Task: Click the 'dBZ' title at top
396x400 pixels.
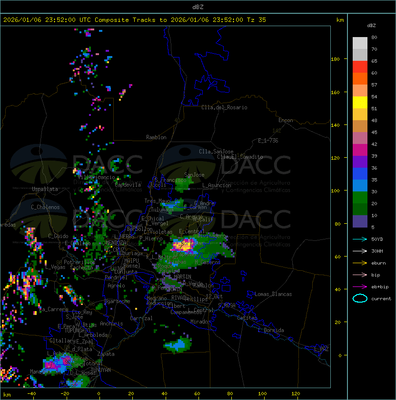Action: tap(198, 7)
